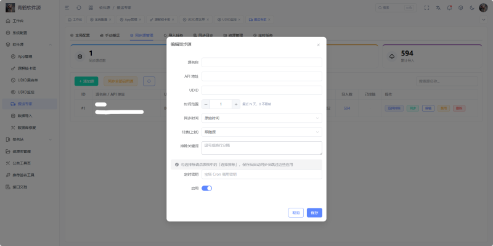Click the 选择排除 button in row #1

point(394,109)
